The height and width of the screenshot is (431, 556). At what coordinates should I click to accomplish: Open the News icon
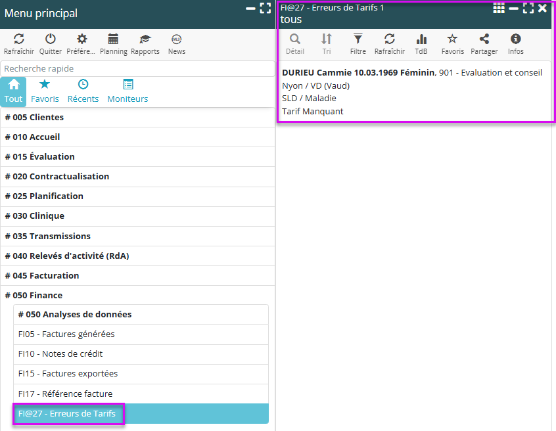pyautogui.click(x=176, y=39)
